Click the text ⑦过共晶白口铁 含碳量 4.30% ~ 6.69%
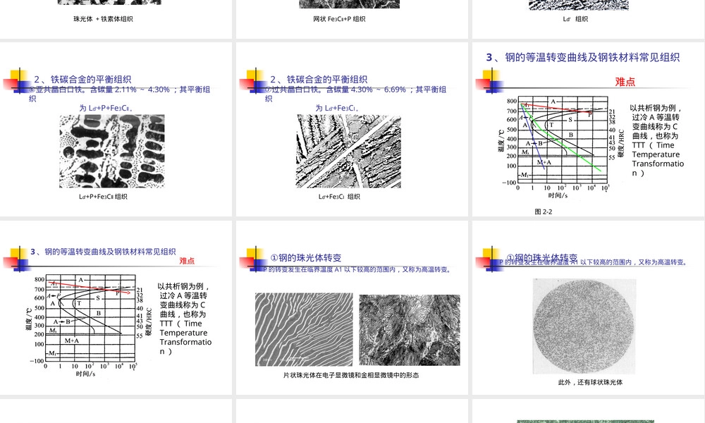This screenshot has height=423, width=705. coord(356,94)
